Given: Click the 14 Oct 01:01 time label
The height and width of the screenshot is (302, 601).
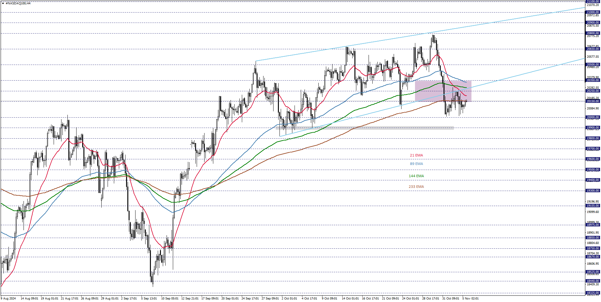Looking at the screenshot, I should pos(350,299).
